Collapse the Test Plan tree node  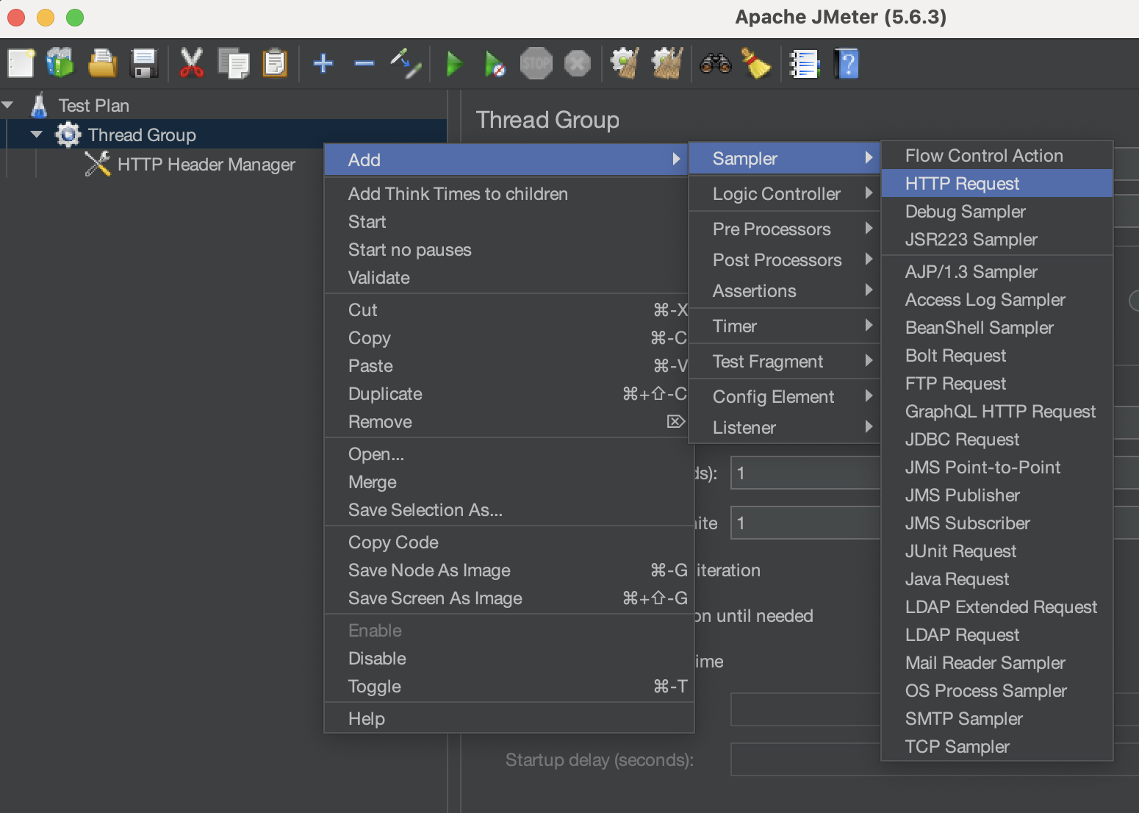(x=8, y=105)
